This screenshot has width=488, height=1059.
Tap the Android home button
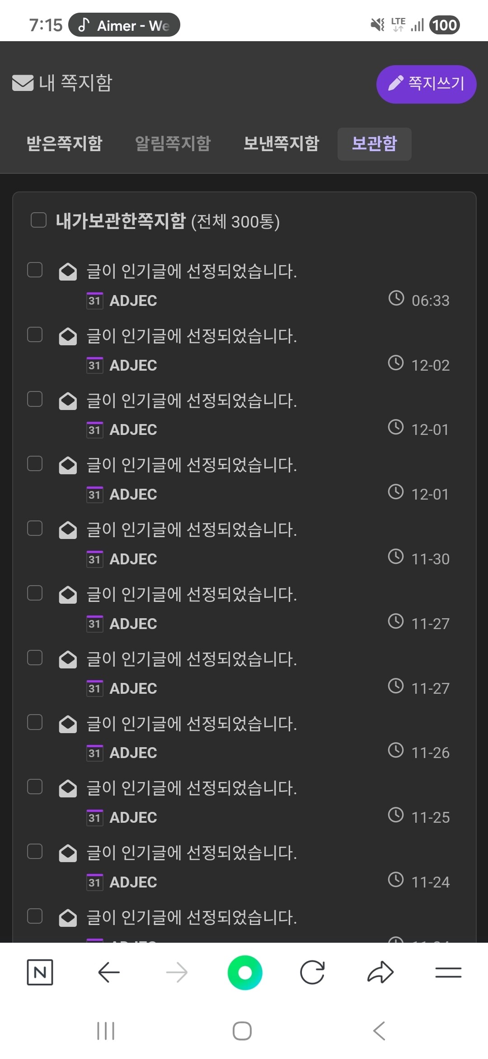pos(242,1031)
